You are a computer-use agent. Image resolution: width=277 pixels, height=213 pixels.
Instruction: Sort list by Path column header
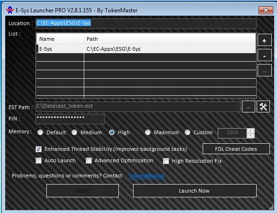click(x=170, y=39)
